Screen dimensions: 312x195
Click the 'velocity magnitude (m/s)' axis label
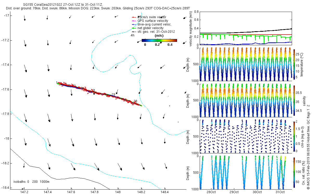pos(191,28)
